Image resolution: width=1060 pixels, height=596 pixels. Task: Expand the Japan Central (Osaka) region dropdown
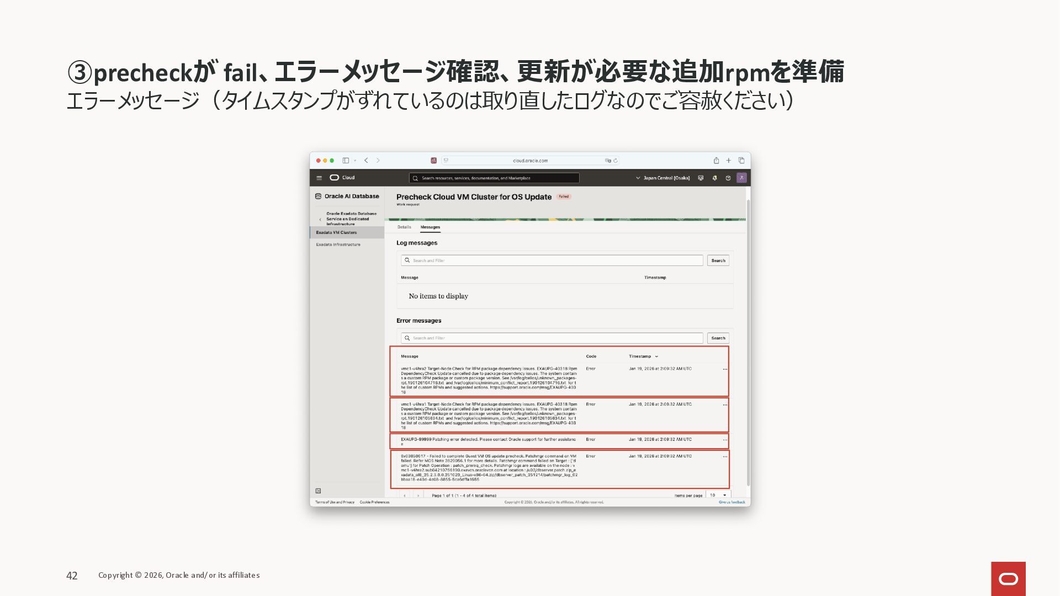662,178
